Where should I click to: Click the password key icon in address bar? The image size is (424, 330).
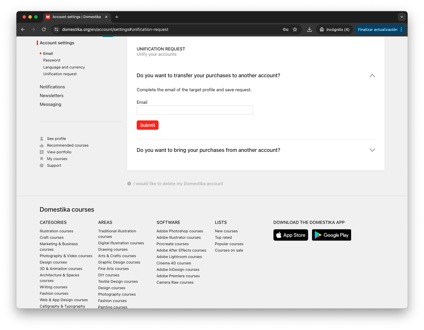point(286,29)
